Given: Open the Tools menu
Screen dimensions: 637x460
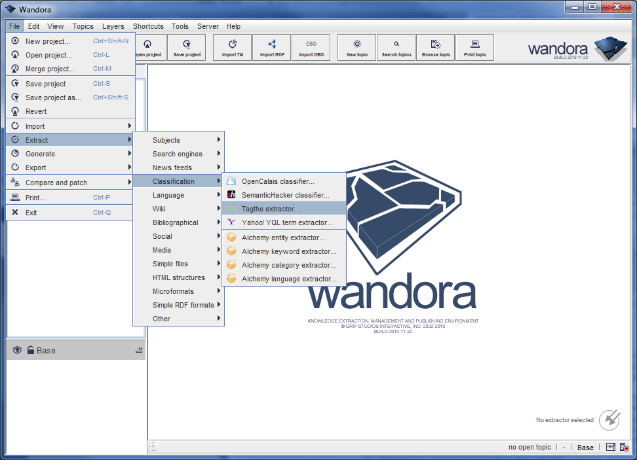Looking at the screenshot, I should point(180,26).
